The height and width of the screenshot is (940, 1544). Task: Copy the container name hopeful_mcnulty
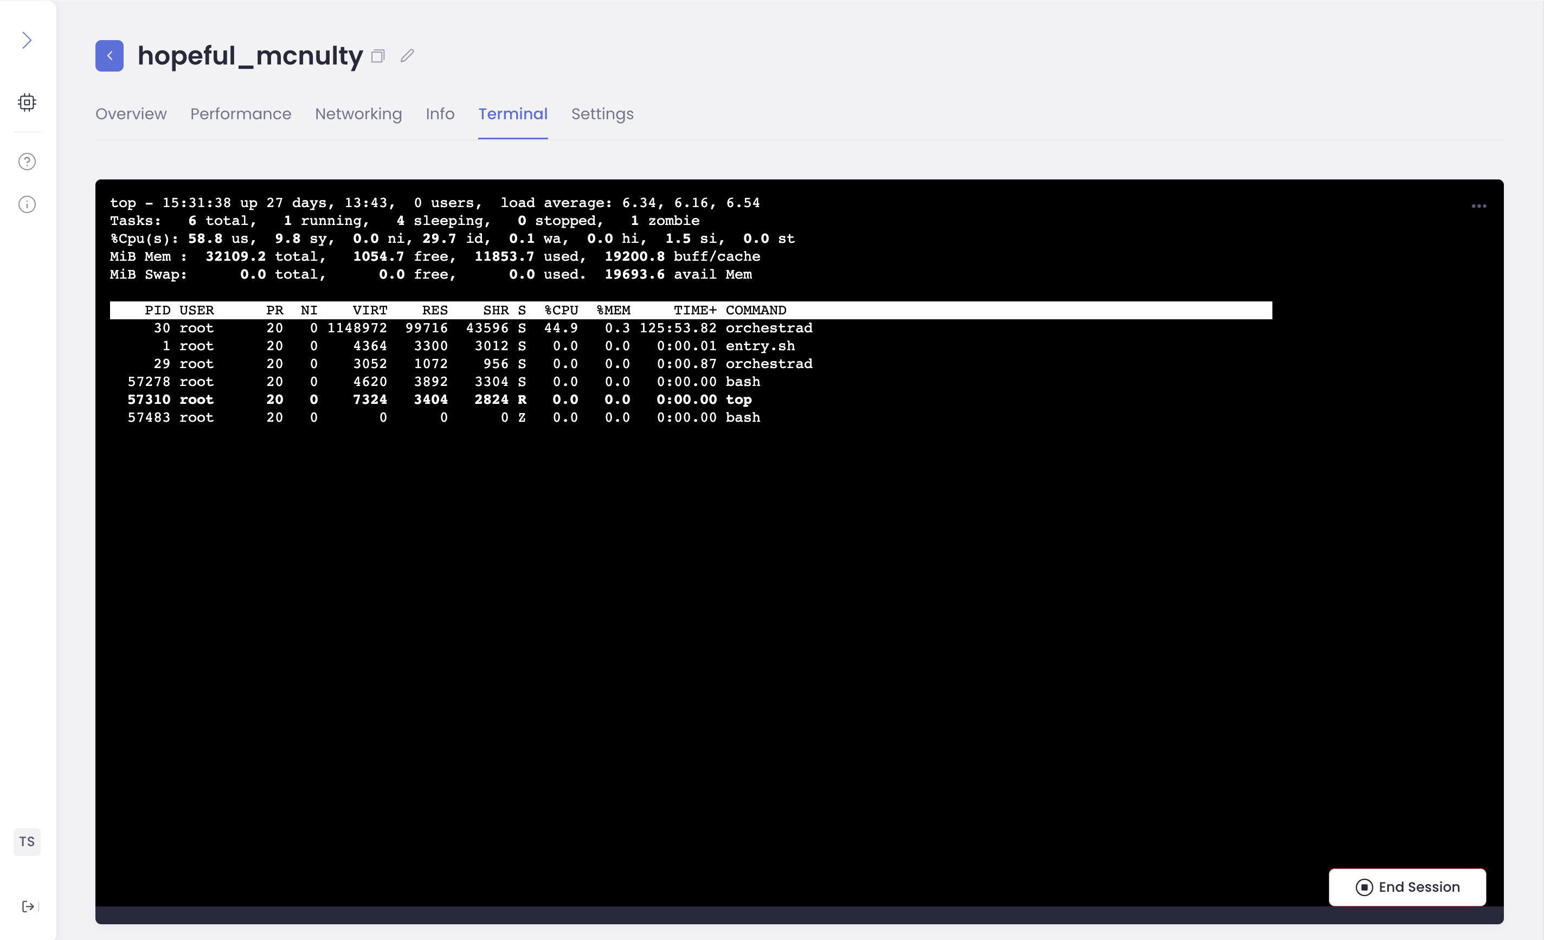pos(377,56)
